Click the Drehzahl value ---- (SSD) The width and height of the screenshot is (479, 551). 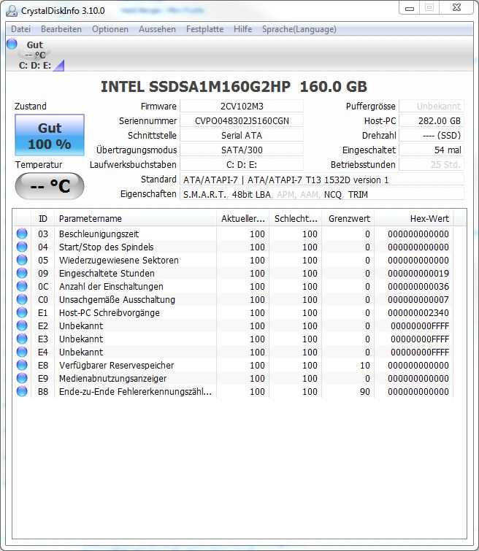(x=432, y=135)
